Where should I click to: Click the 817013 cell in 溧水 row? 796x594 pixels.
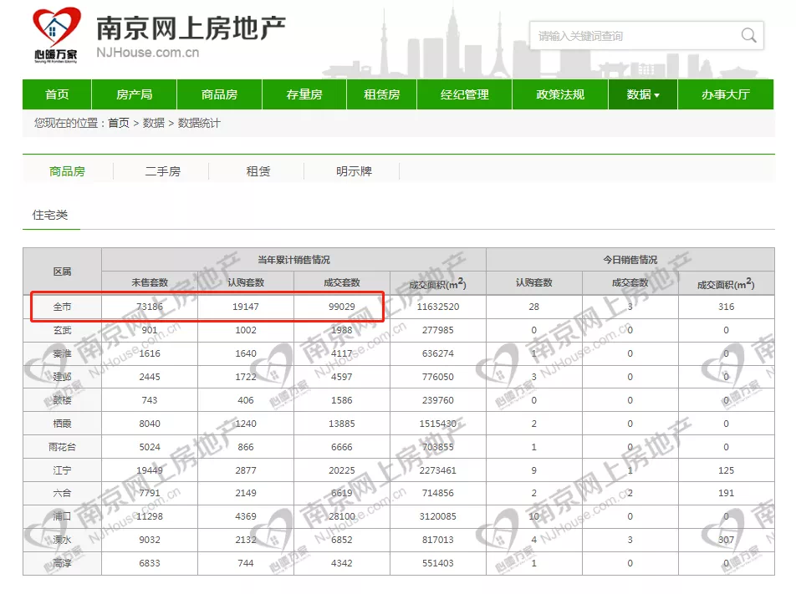[x=437, y=540]
